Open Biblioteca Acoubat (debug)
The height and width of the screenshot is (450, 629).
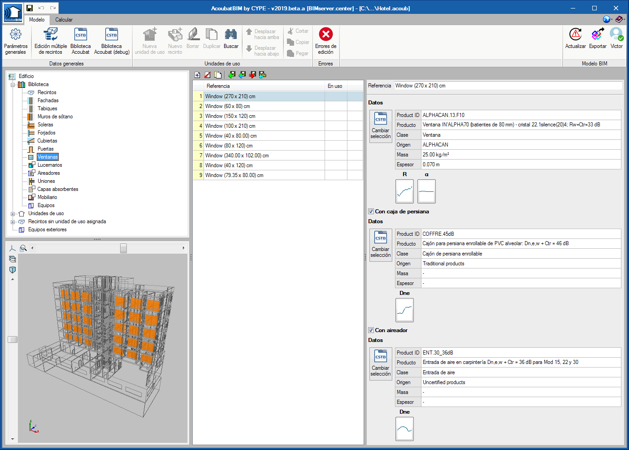coord(112,41)
